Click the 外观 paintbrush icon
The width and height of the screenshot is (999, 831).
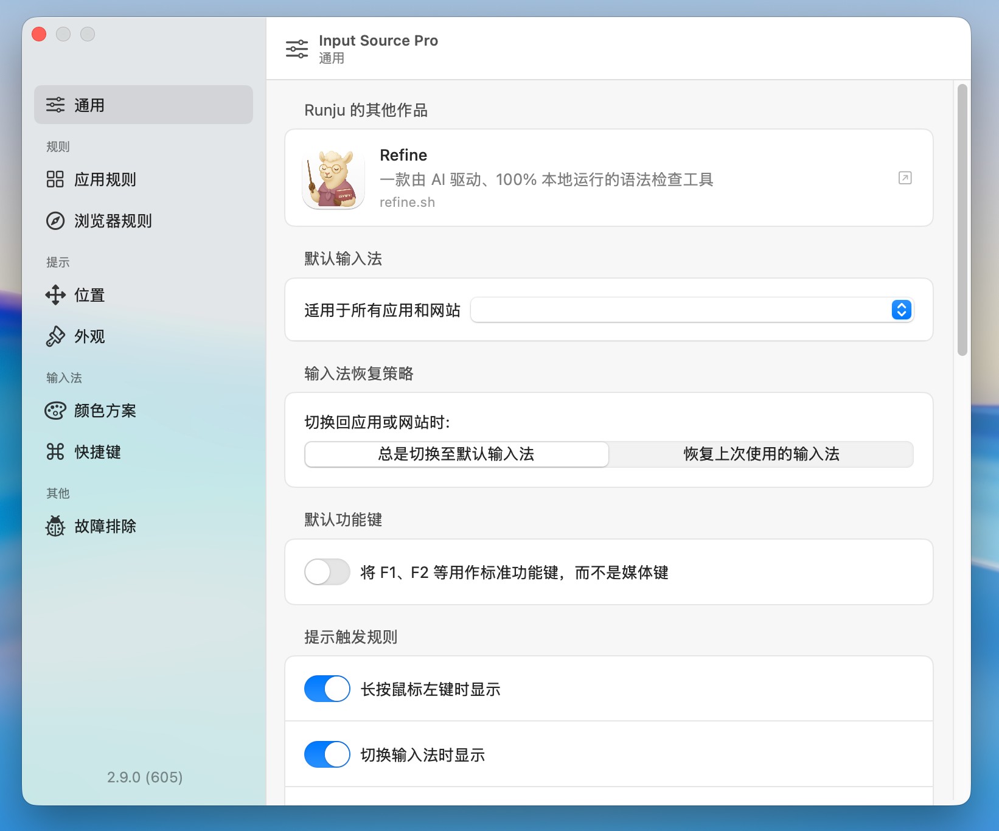tap(55, 336)
